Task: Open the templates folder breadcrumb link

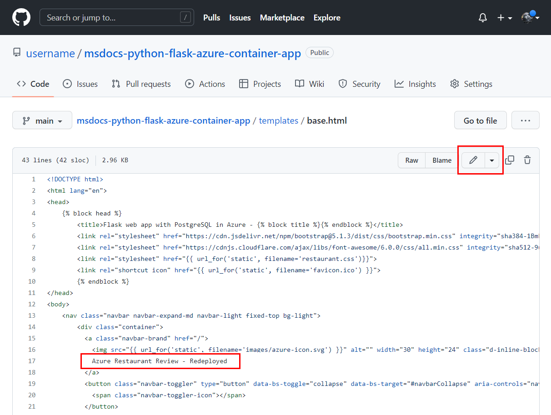Action: click(x=278, y=120)
